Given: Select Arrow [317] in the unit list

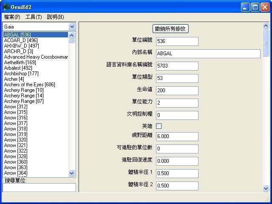Looking at the screenshot, I should click(x=36, y=123).
